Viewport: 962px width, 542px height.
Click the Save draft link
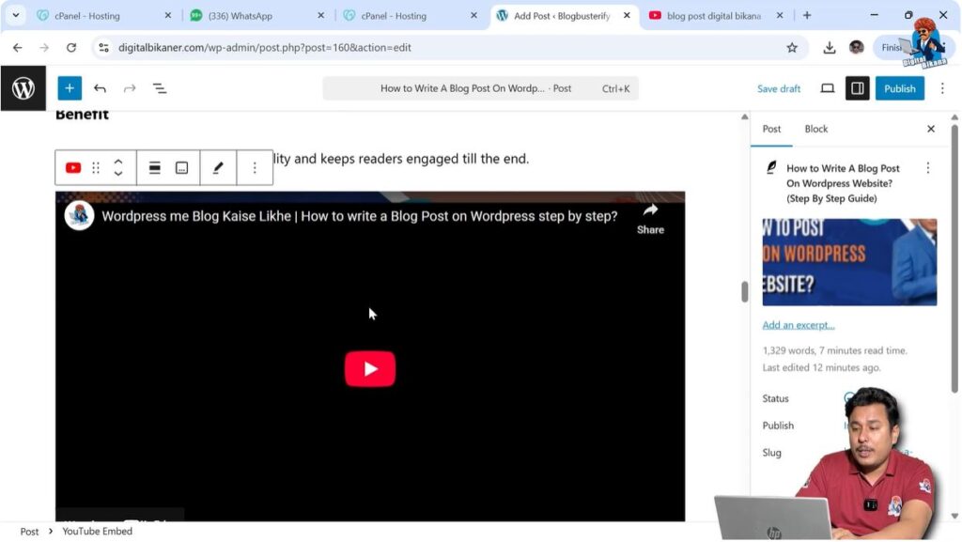[778, 87]
